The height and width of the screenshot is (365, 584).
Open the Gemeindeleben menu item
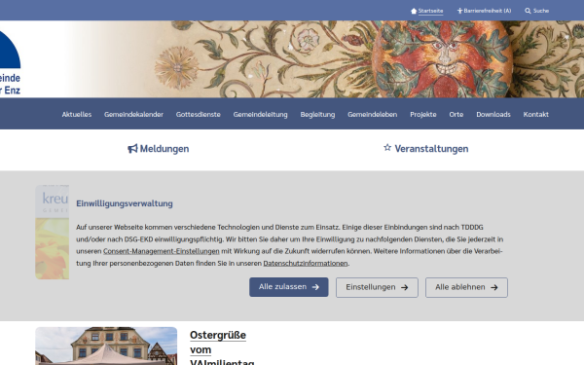coord(373,114)
